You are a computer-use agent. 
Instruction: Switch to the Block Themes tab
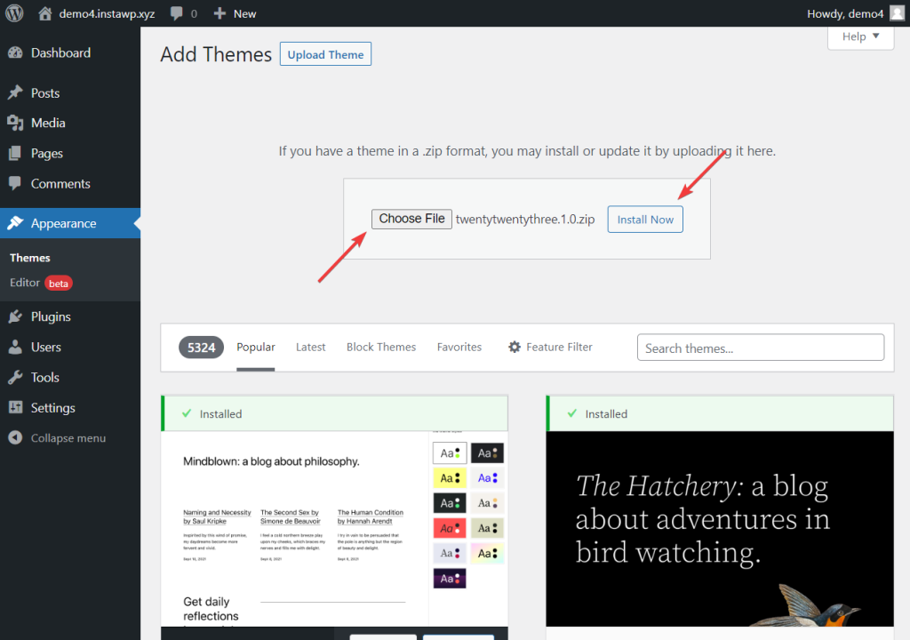click(x=381, y=348)
